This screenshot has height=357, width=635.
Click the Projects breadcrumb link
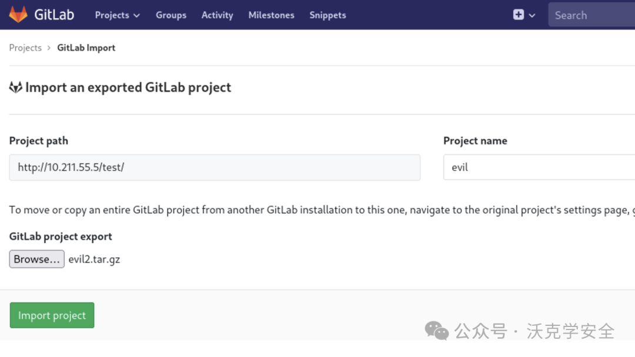(x=25, y=48)
